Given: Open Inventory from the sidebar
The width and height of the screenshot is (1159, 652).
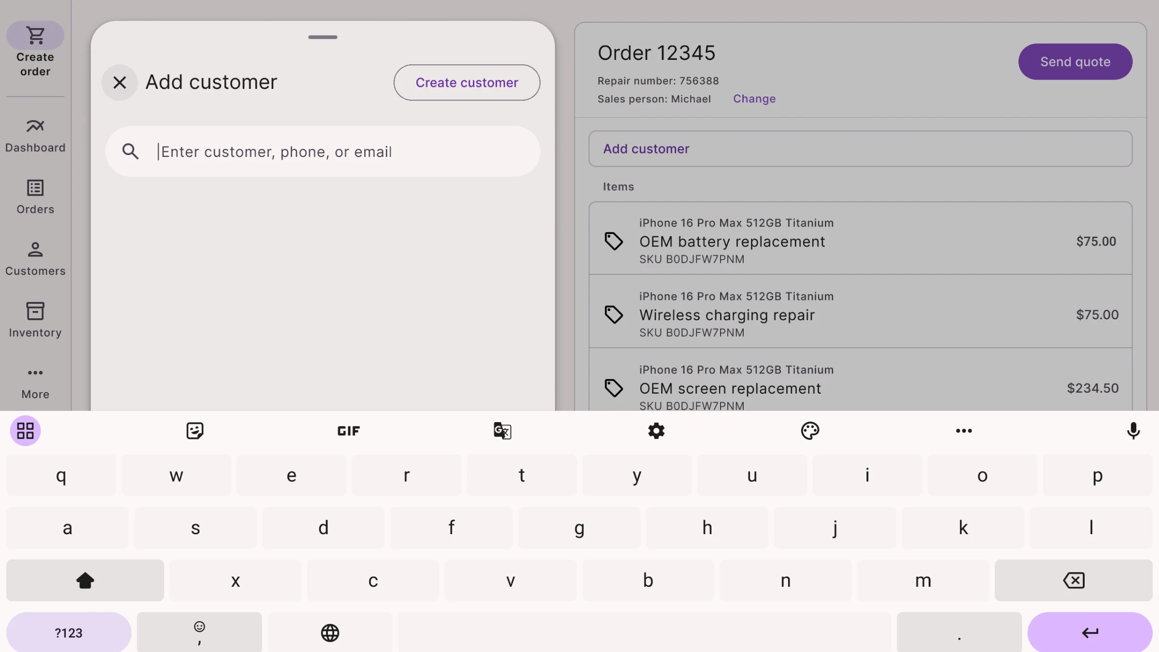Looking at the screenshot, I should click(35, 321).
